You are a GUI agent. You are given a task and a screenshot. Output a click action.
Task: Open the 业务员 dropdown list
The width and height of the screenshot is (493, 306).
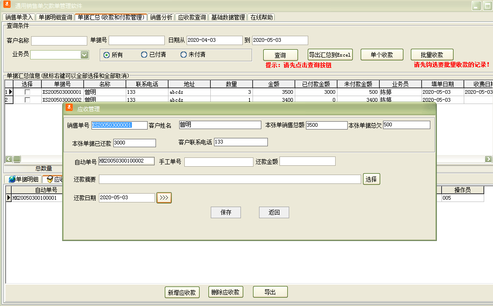click(84, 55)
